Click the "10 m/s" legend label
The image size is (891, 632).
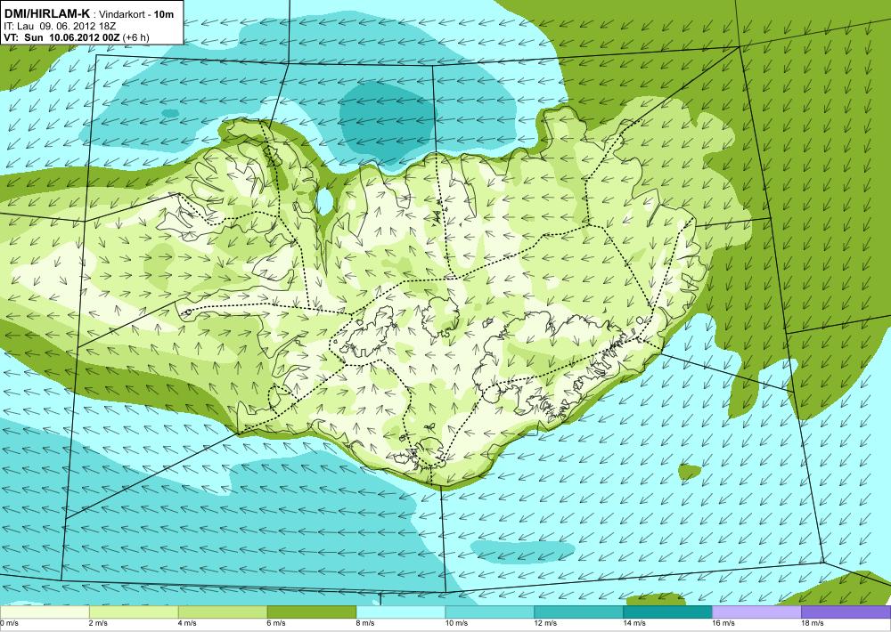point(456,623)
